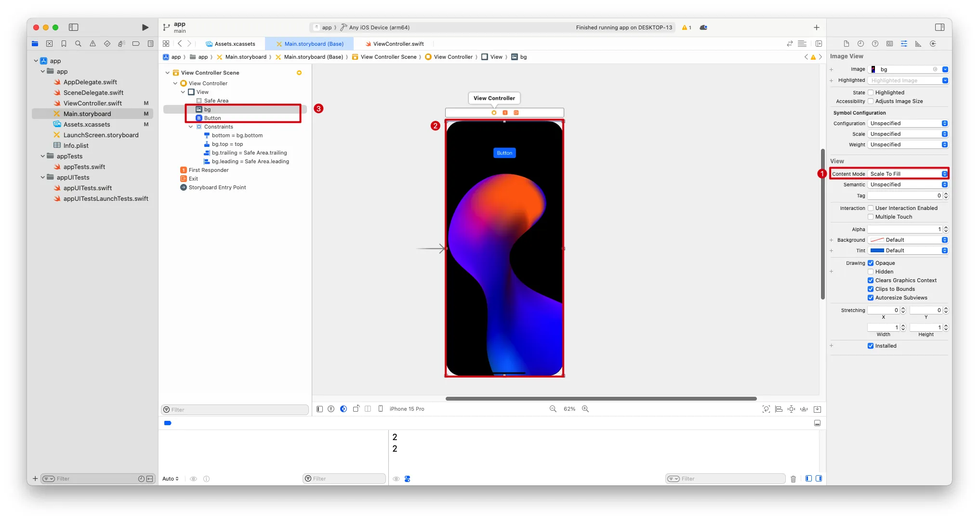Show the Size inspector ruler icon
The height and width of the screenshot is (521, 979).
[x=918, y=44]
